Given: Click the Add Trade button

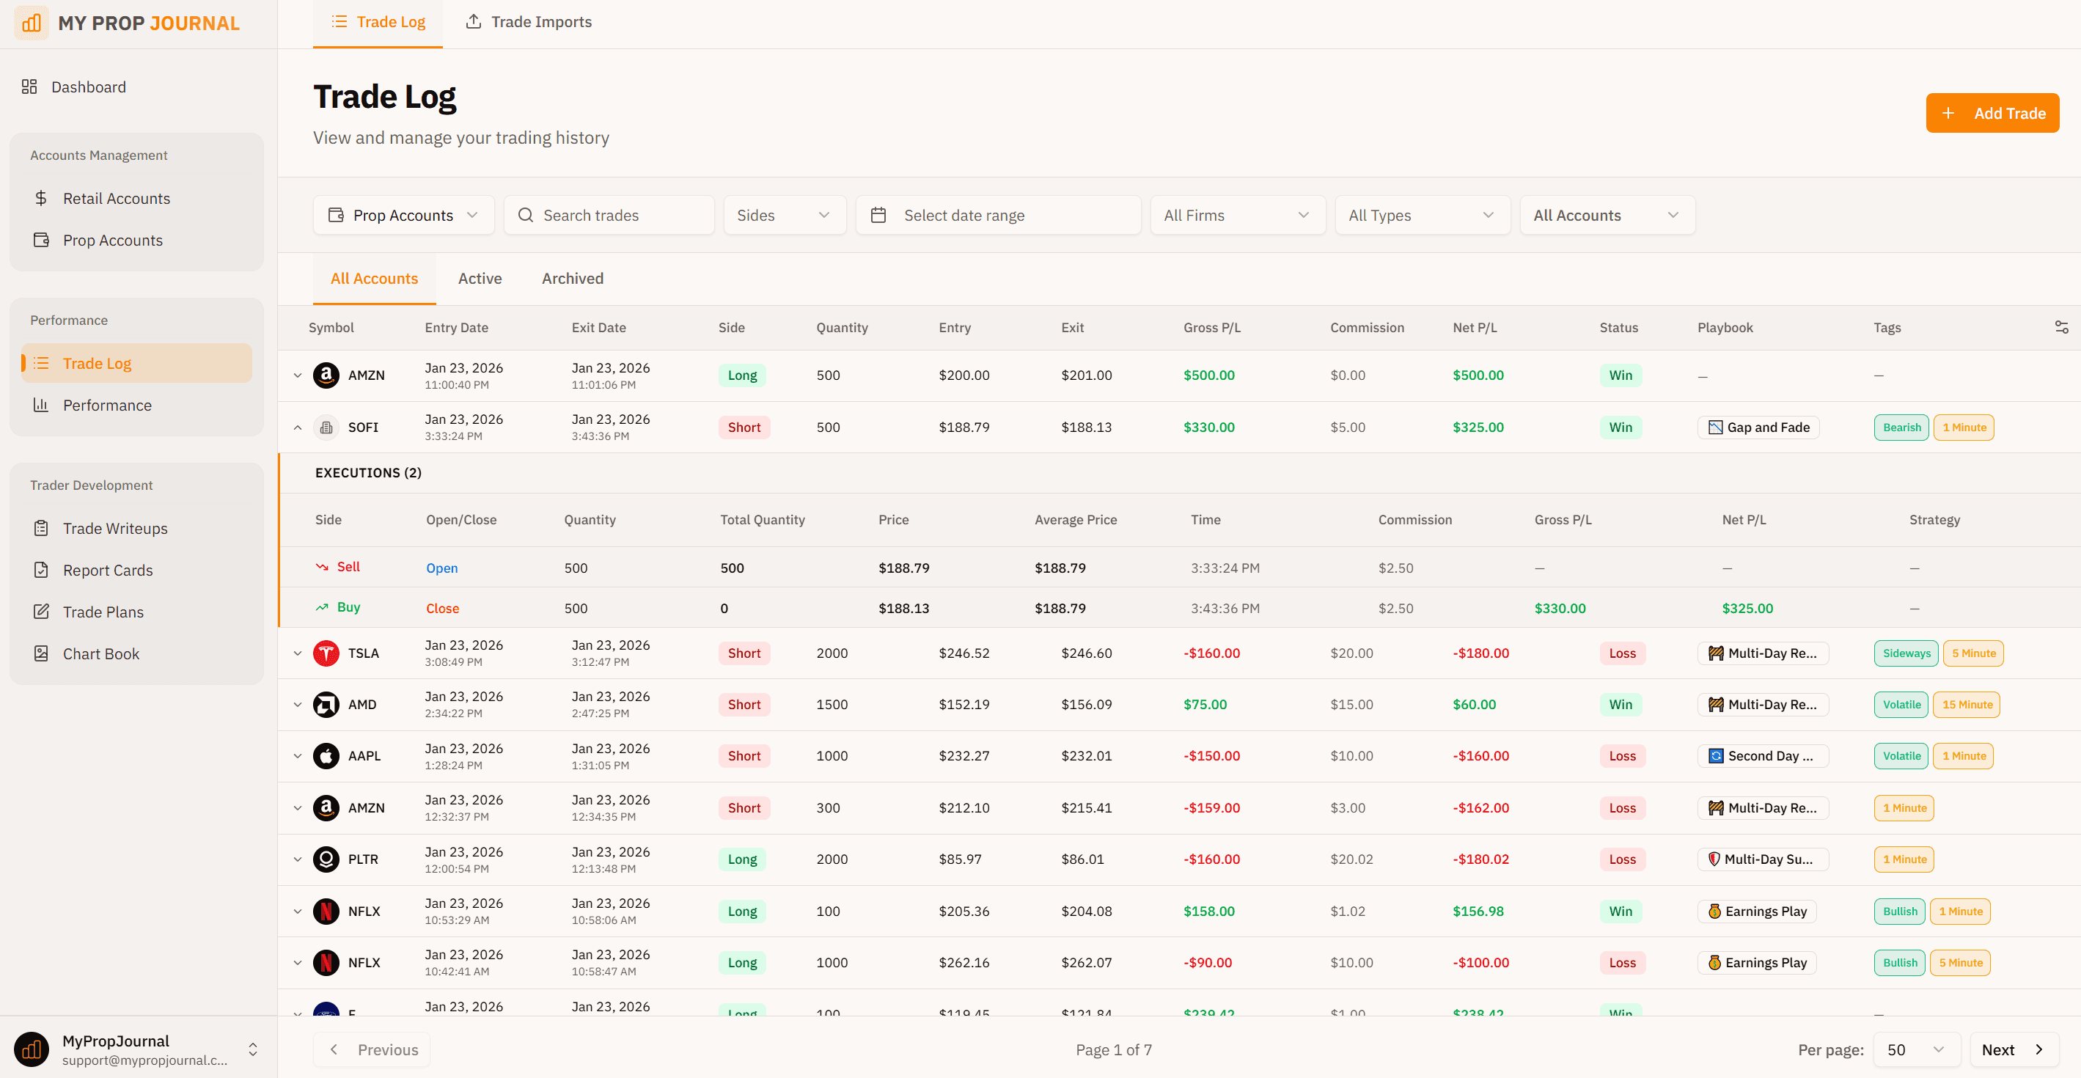Looking at the screenshot, I should pyautogui.click(x=1992, y=113).
